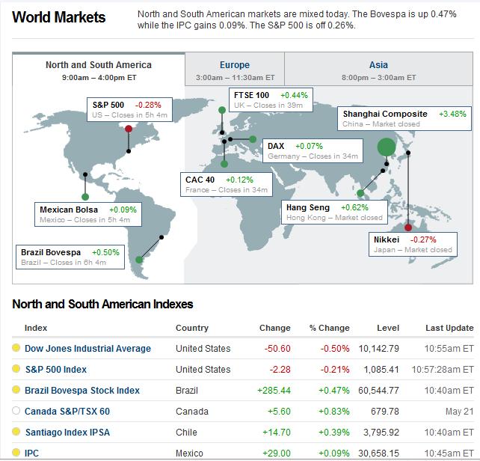Click the green Hang Seng map marker
This screenshot has height=461, width=480.
[x=360, y=193]
